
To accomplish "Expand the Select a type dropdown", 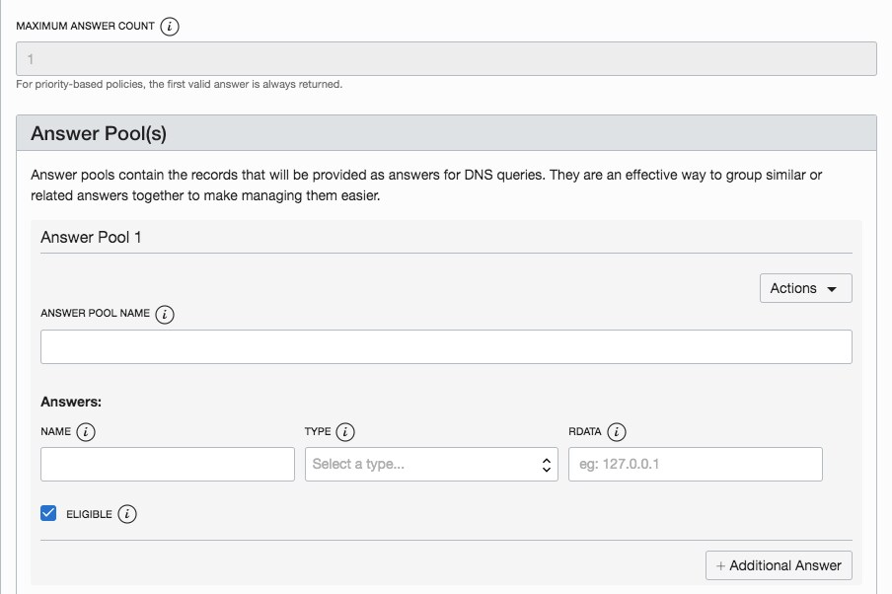I will click(x=431, y=464).
